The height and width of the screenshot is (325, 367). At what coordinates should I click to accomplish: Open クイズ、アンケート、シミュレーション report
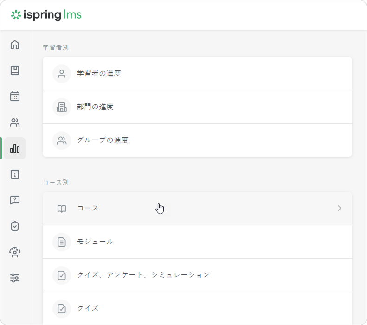pyautogui.click(x=143, y=275)
